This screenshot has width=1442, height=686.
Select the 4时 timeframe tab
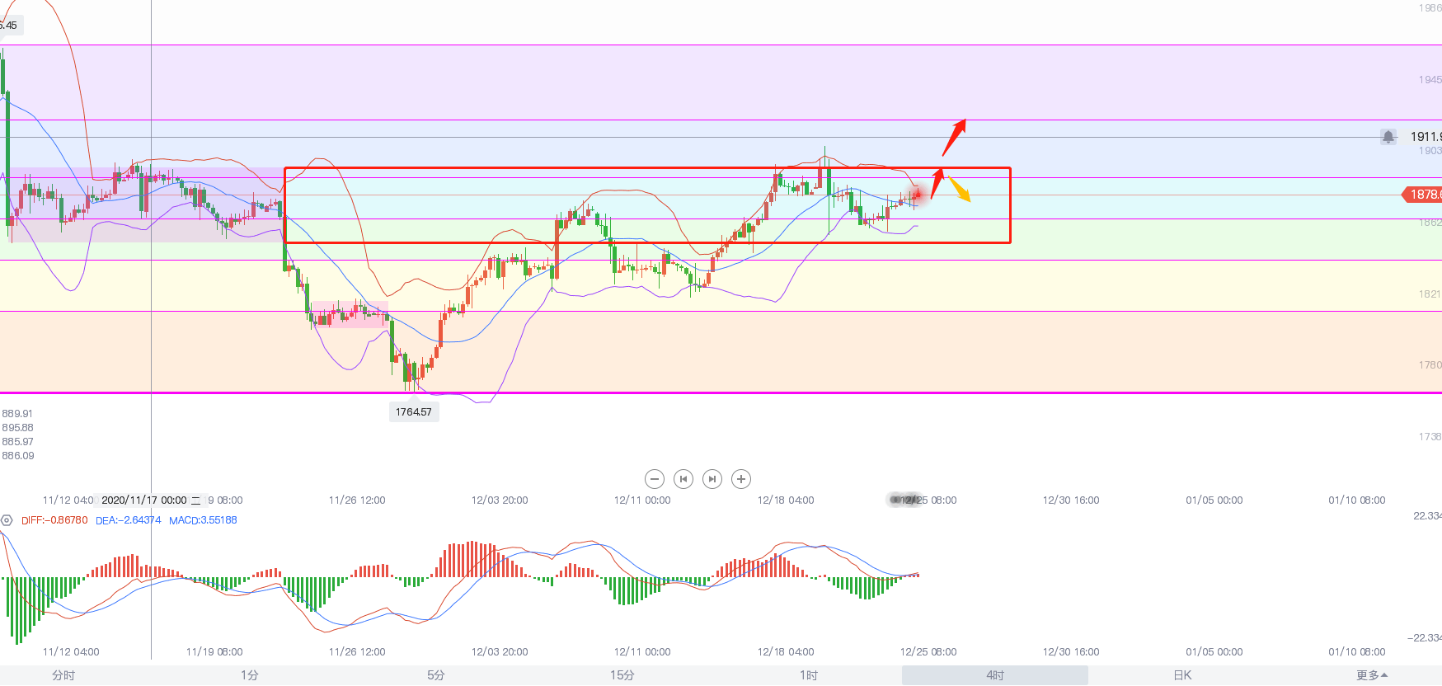pyautogui.click(x=995, y=675)
